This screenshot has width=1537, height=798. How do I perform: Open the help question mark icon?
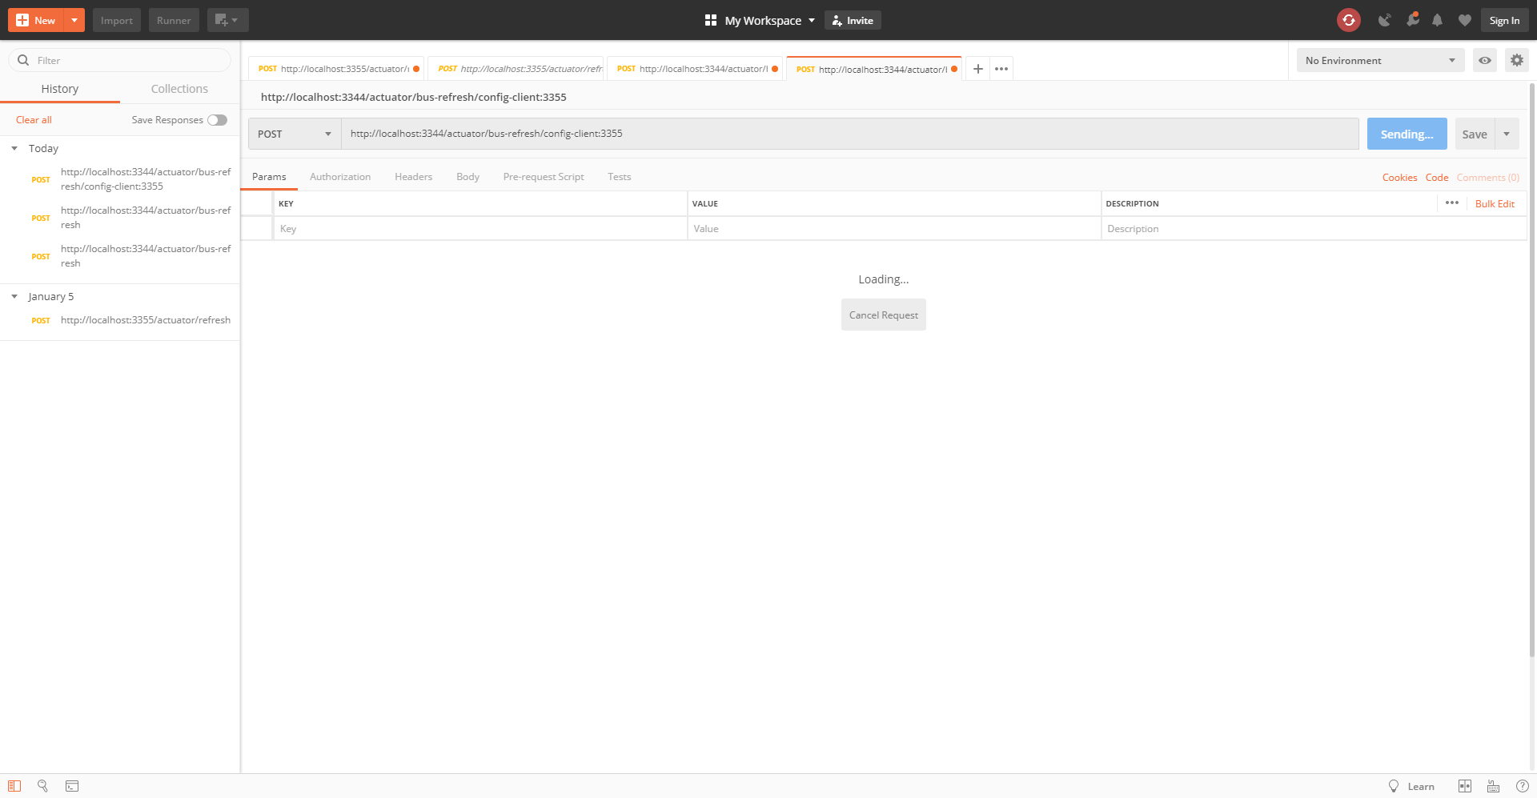[1523, 786]
